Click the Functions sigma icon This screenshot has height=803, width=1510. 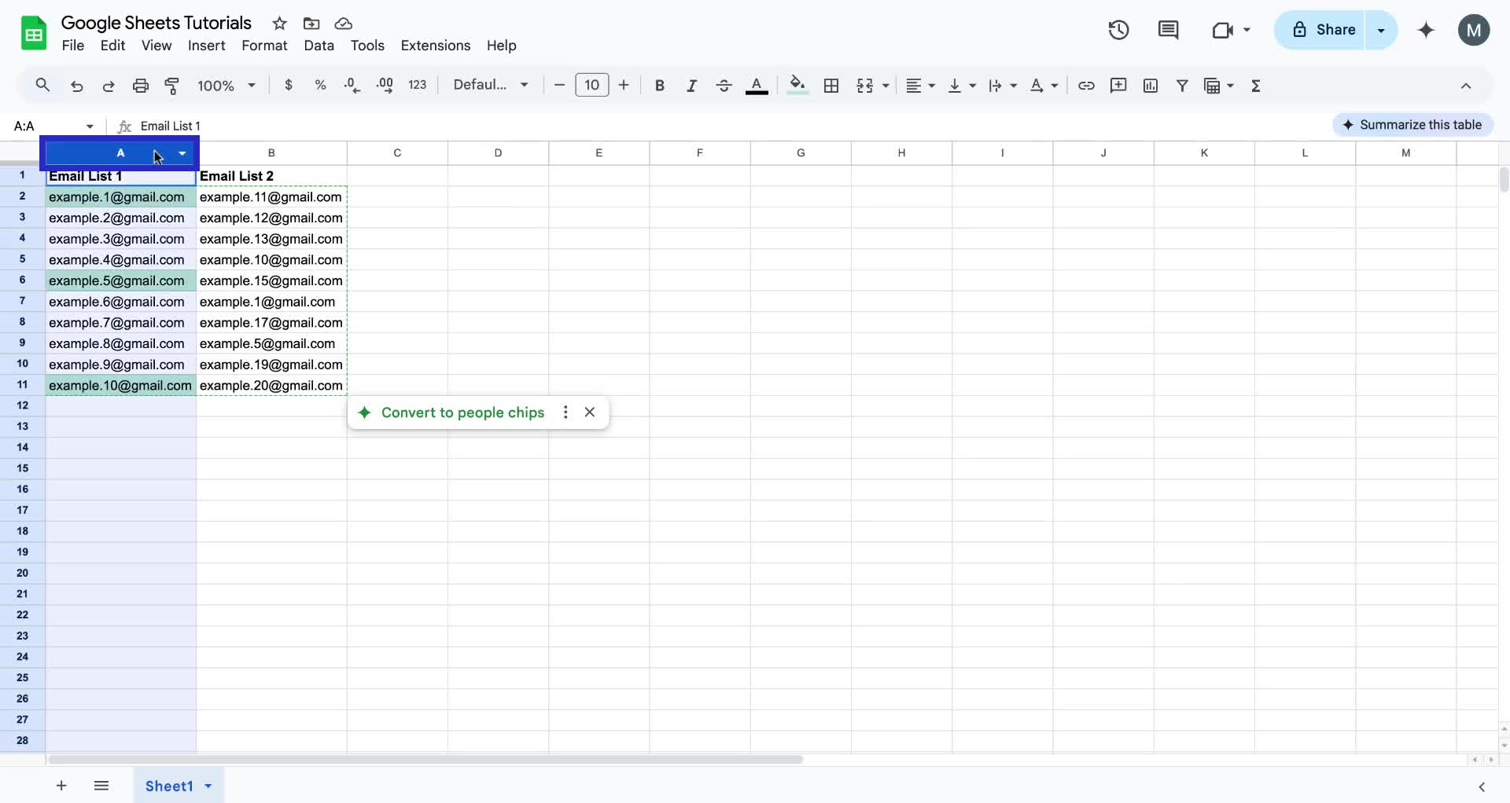click(x=1256, y=85)
